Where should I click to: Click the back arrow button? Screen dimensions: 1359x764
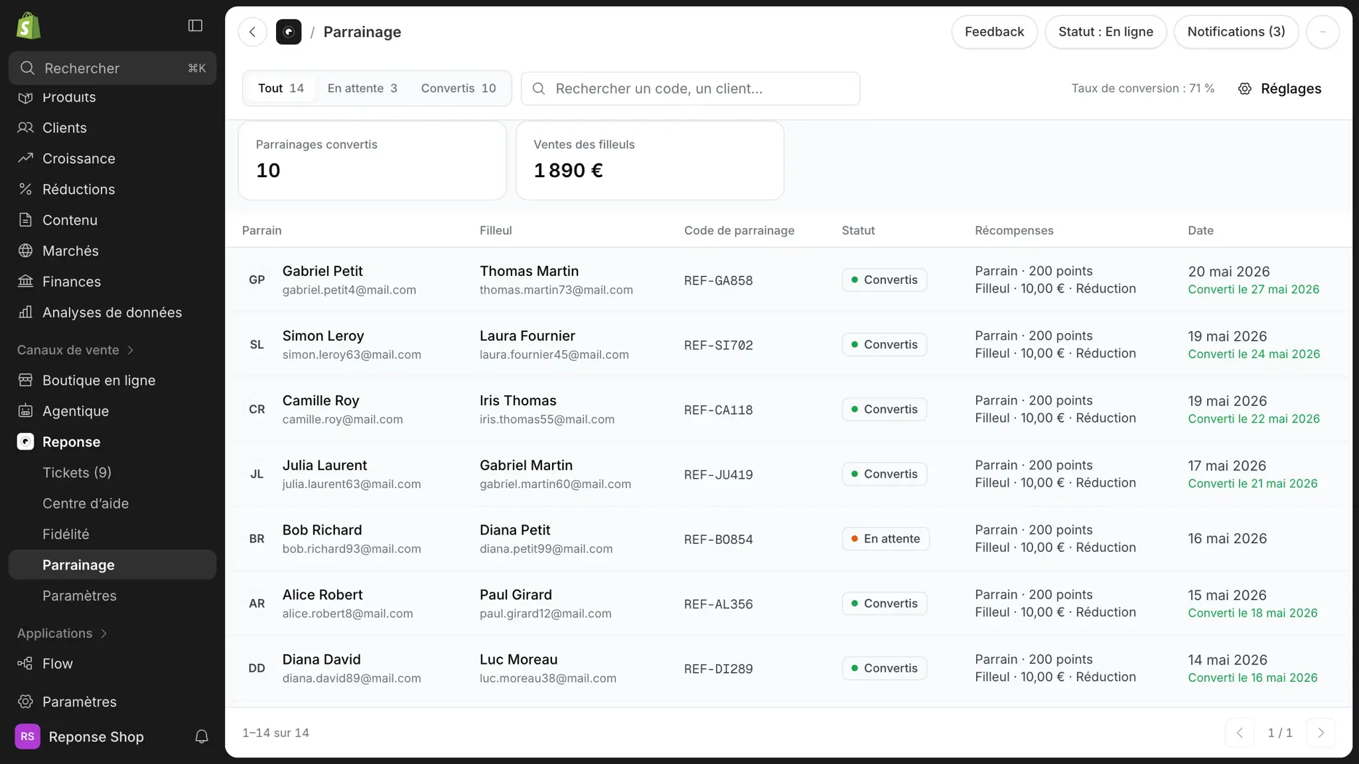point(253,32)
